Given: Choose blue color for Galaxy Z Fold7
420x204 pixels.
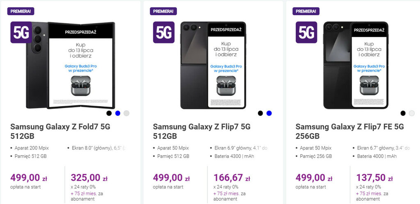Looking at the screenshot, I should (x=118, y=113).
